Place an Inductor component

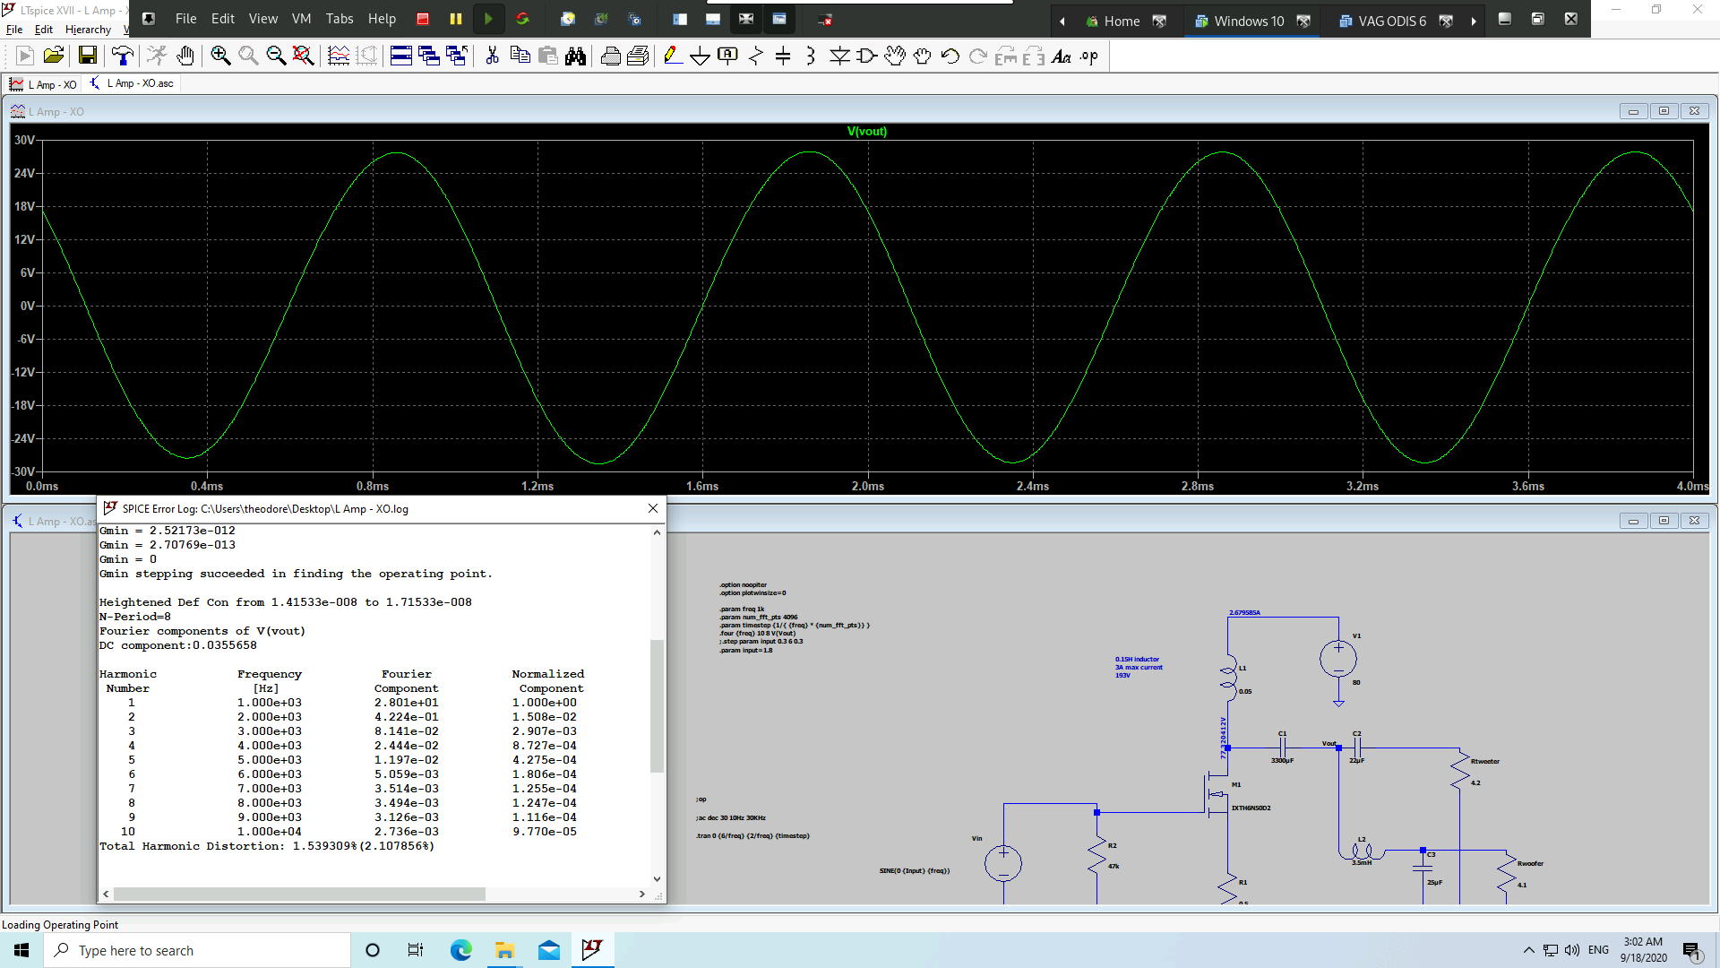coord(811,56)
